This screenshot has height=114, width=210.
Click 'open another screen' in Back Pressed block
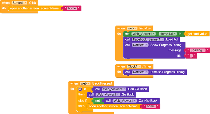coord(103,106)
